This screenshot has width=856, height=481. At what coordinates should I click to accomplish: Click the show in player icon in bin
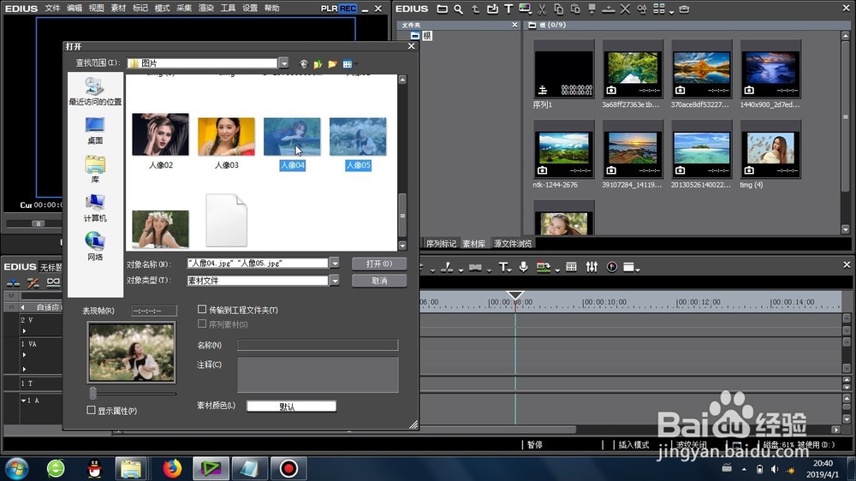(591, 9)
